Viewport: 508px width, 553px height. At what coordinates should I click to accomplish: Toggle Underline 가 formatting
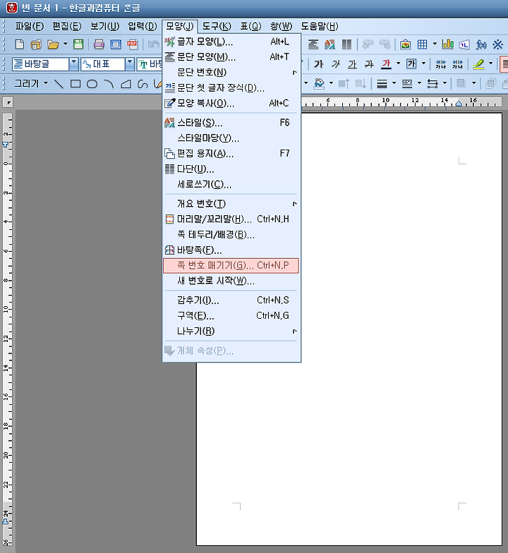pos(353,63)
